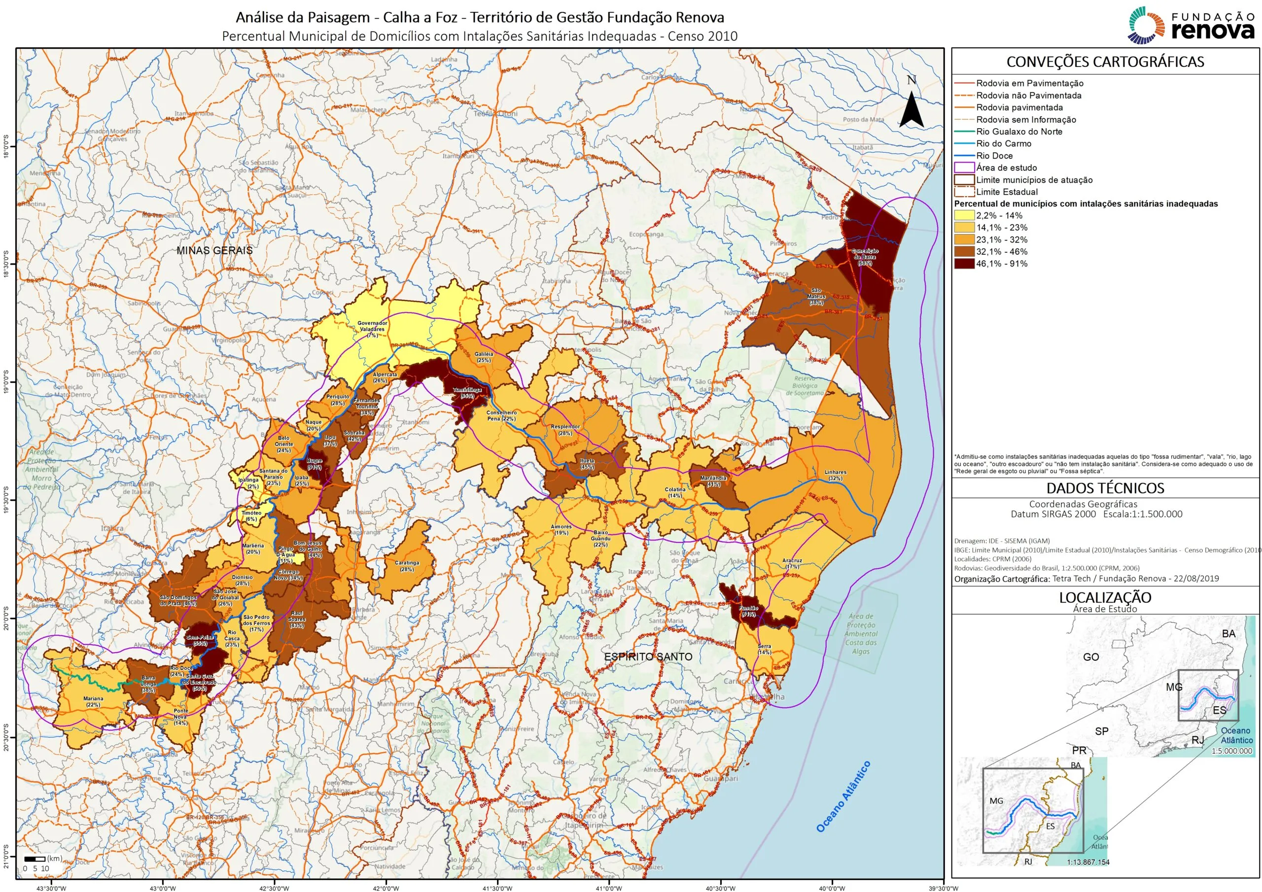
Task: Click the Área de estudo legend symbol
Action: 964,168
